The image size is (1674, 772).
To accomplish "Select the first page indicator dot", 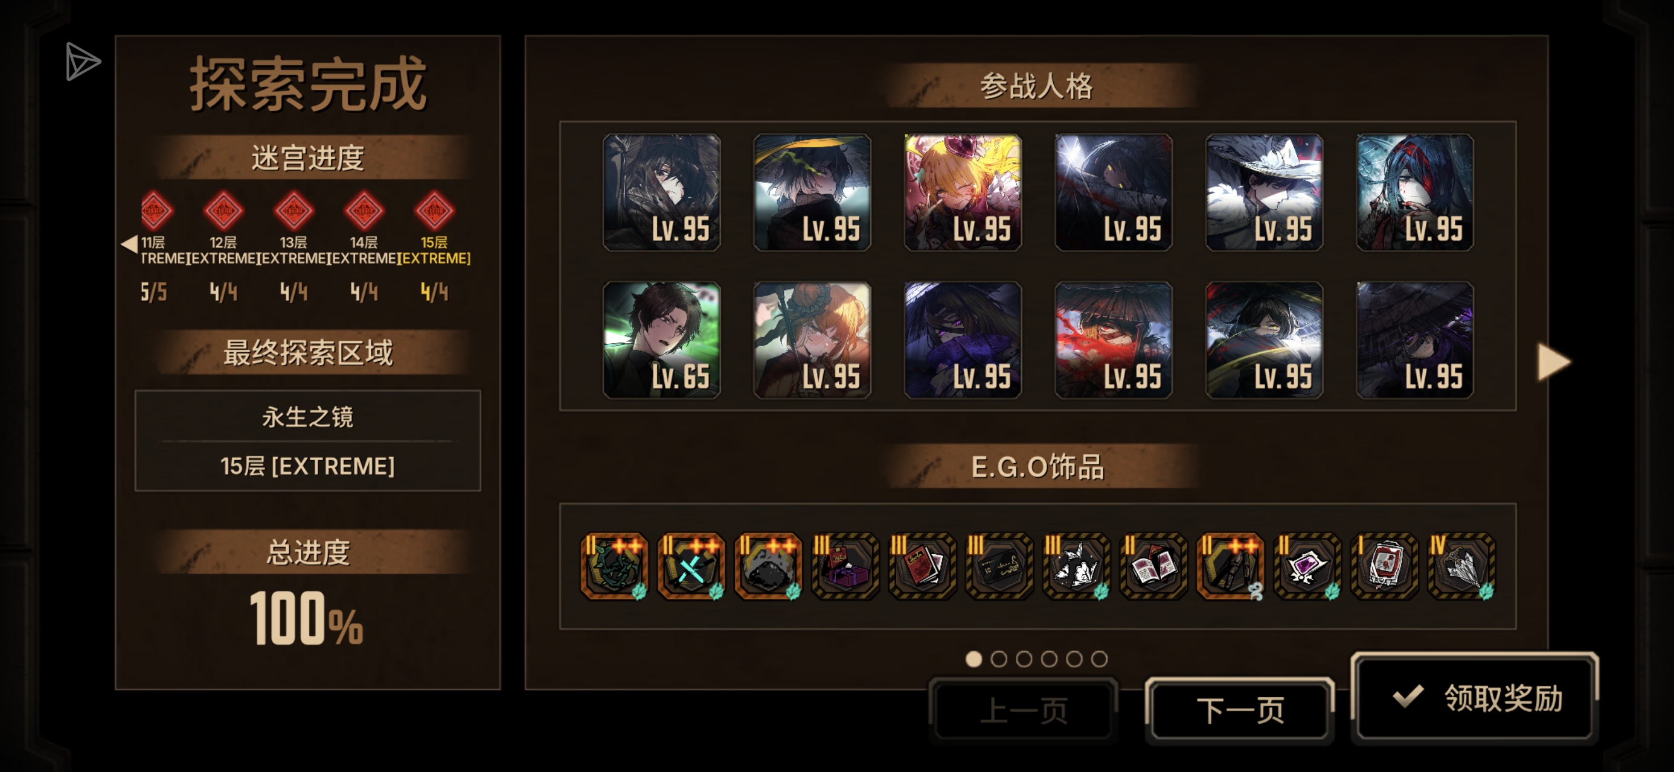I will pos(973,659).
